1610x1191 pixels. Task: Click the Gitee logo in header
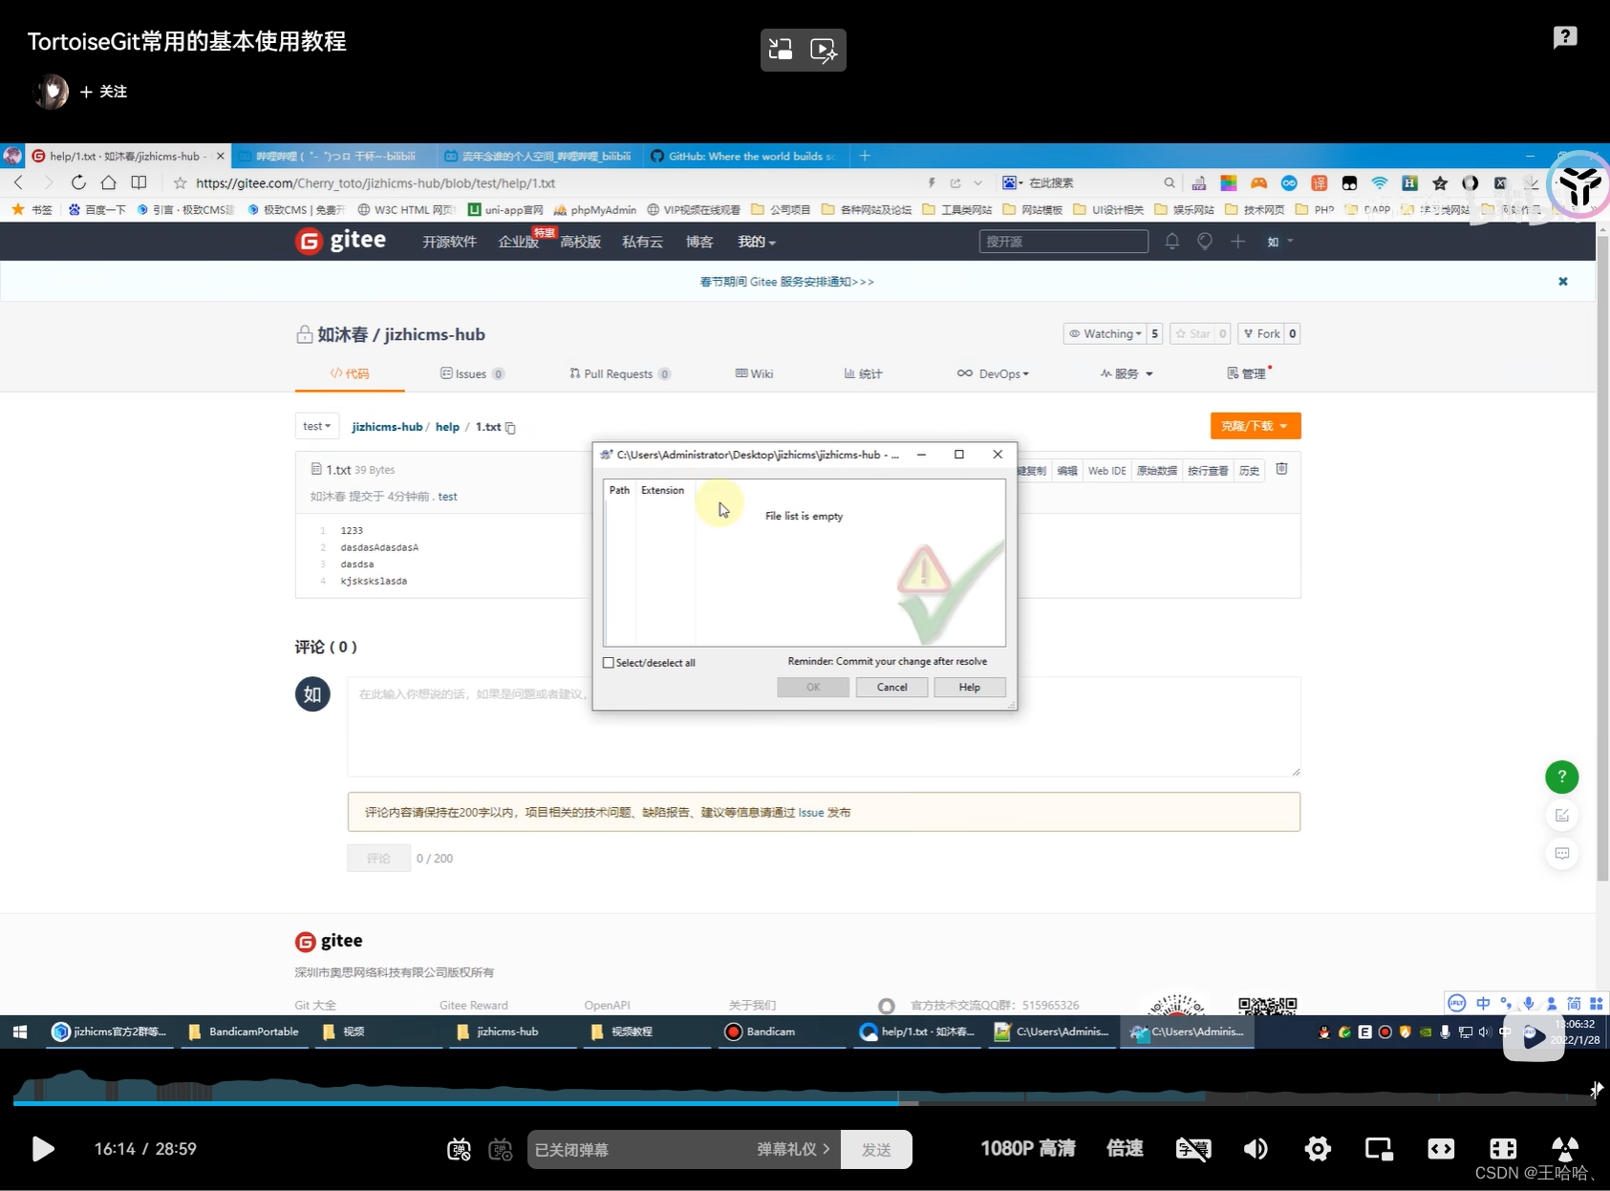click(x=341, y=241)
